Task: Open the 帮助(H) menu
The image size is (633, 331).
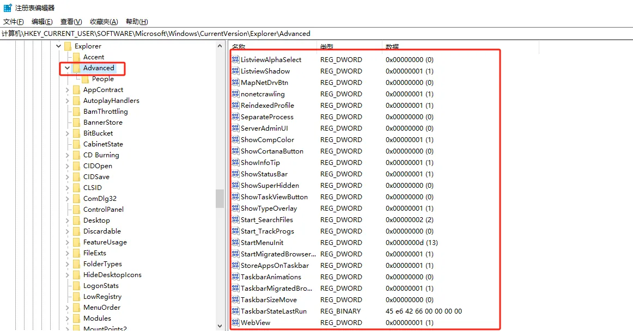Action: (x=137, y=22)
